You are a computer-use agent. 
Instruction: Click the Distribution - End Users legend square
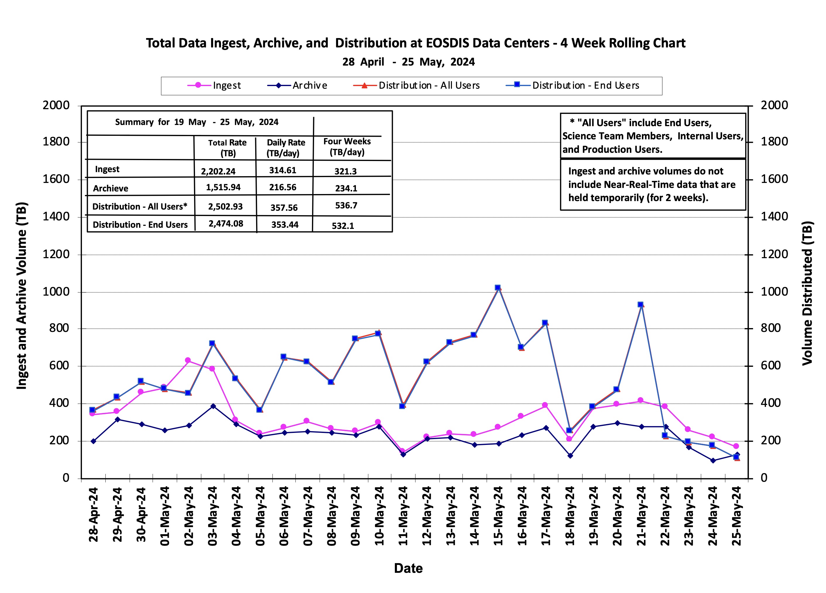tap(517, 85)
